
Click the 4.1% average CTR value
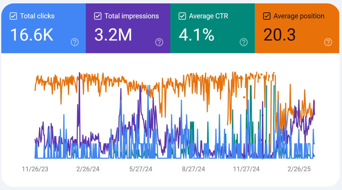(x=196, y=35)
